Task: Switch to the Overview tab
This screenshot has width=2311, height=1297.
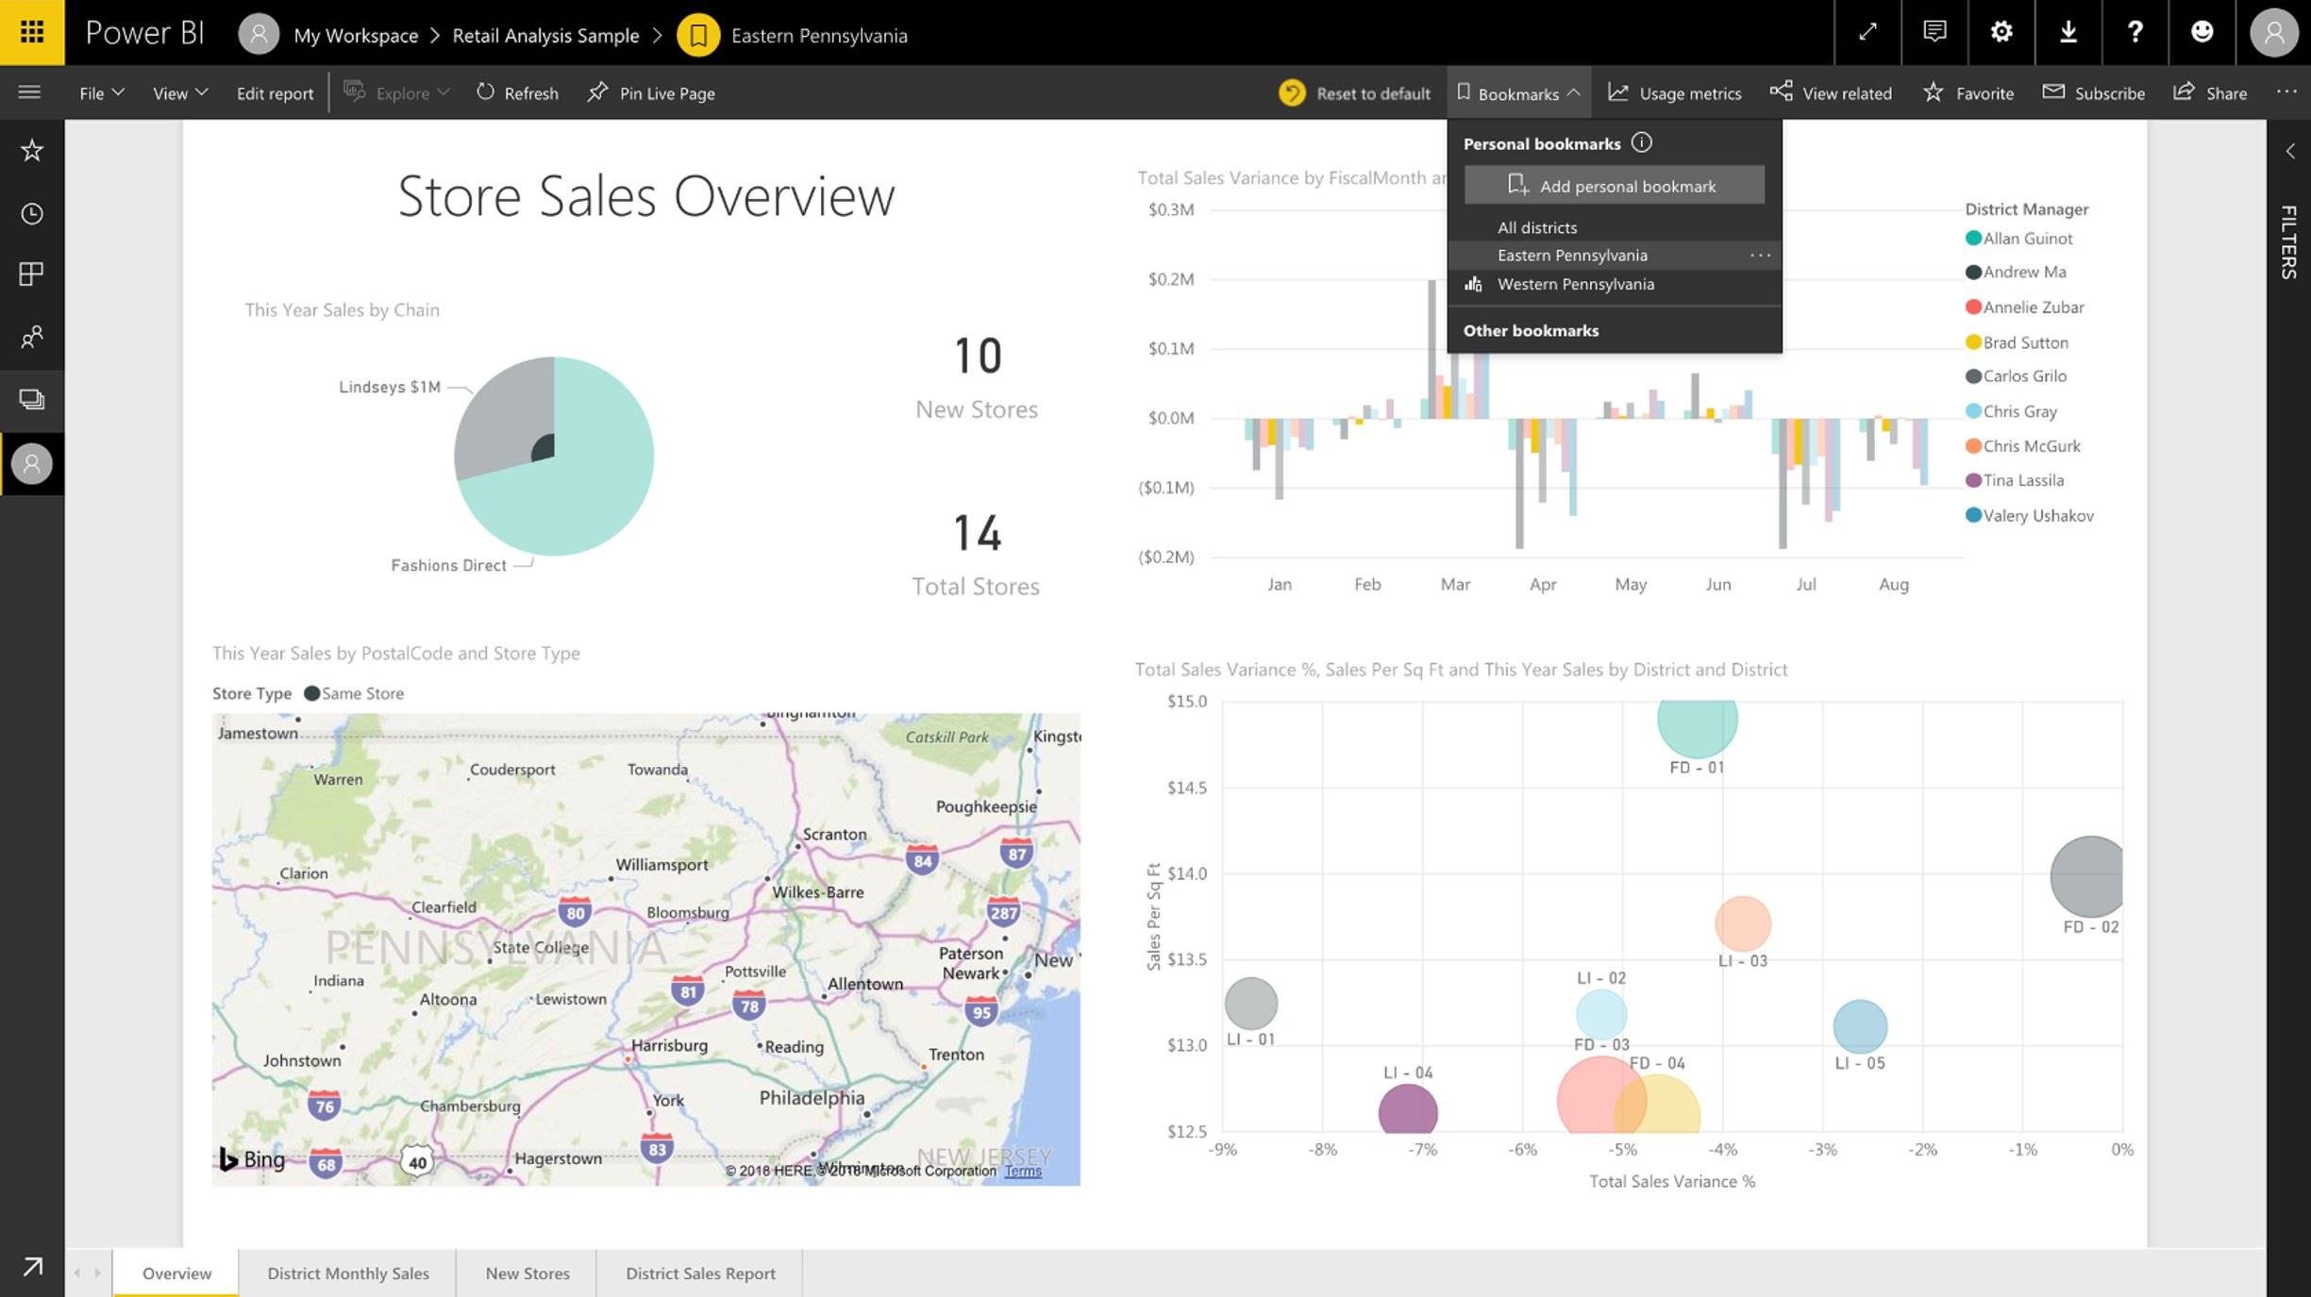Action: point(176,1272)
